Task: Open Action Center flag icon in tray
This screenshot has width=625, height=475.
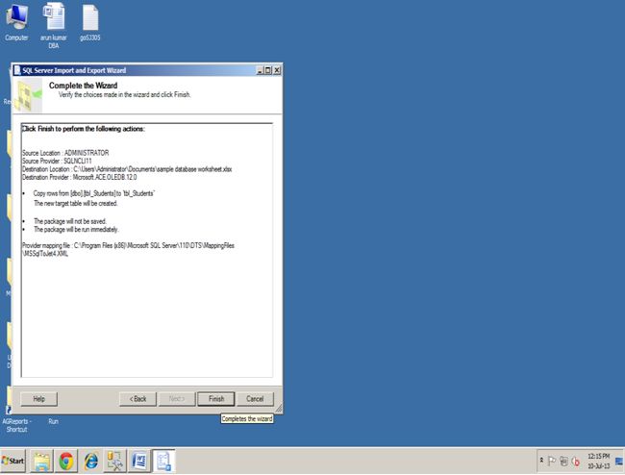Action: (x=552, y=461)
